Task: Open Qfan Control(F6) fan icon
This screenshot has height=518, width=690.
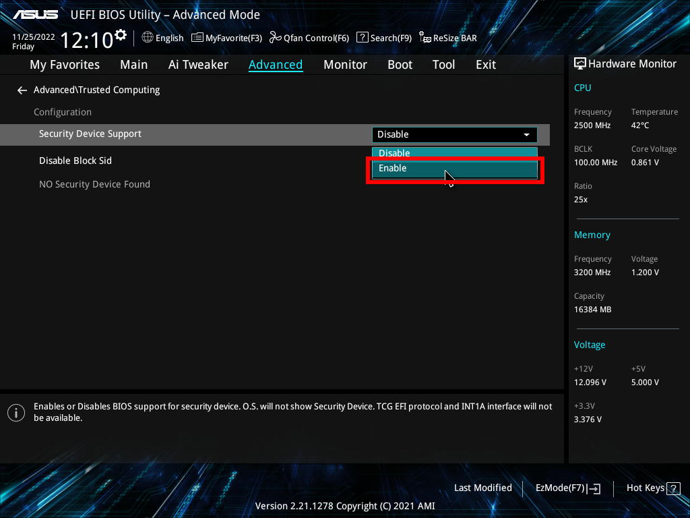Action: click(x=276, y=38)
